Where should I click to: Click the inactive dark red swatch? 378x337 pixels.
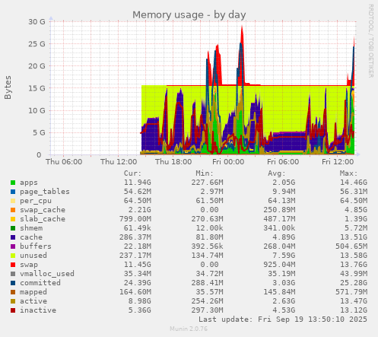13,310
